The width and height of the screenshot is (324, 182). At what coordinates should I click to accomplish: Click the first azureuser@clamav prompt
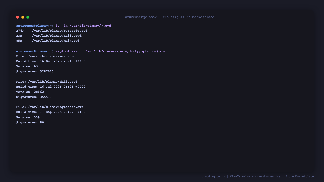(35, 26)
